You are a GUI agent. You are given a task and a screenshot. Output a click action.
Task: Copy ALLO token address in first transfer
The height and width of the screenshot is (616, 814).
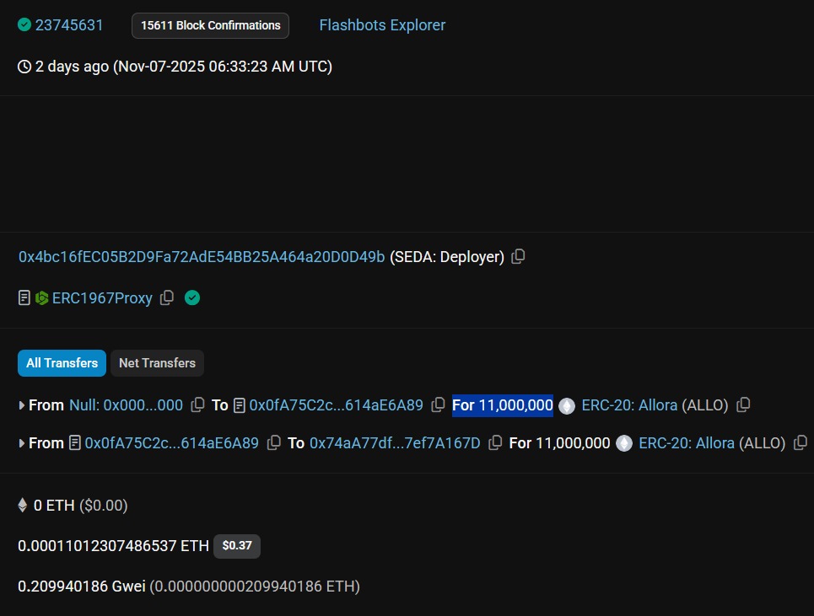coord(743,405)
